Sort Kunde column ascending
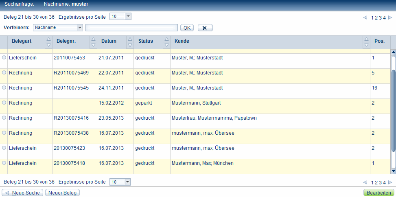Image resolution: width=396 pixels, height=197 pixels. (366, 39)
